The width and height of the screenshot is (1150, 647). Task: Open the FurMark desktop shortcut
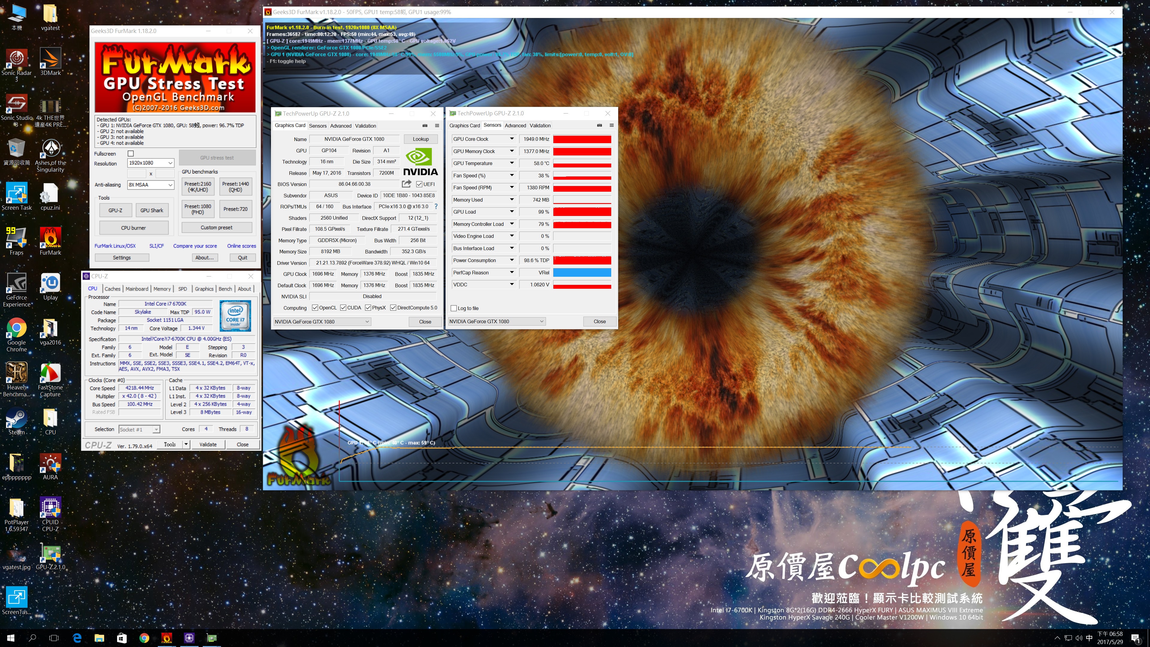pyautogui.click(x=50, y=241)
